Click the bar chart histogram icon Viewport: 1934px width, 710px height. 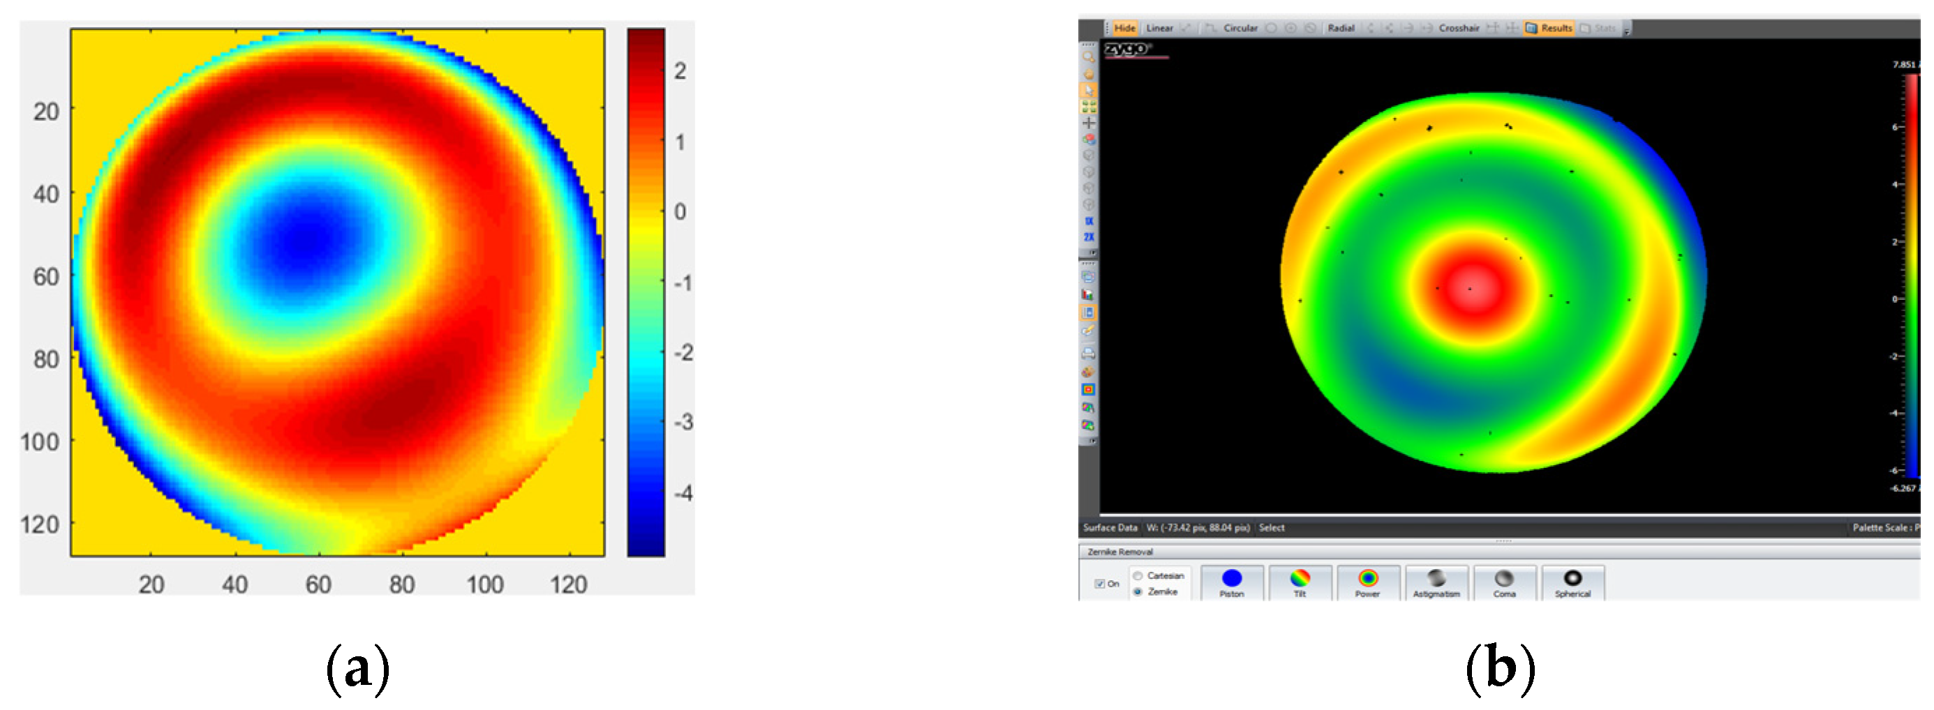pos(1088,295)
